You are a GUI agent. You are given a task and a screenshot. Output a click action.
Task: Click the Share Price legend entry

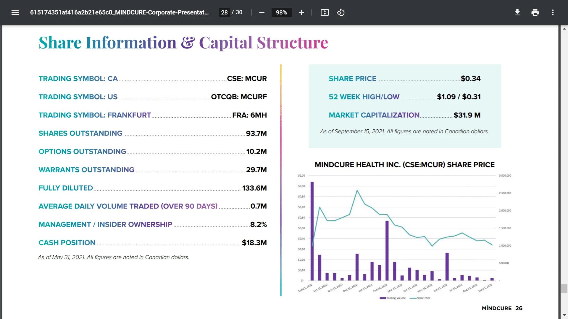click(420, 298)
